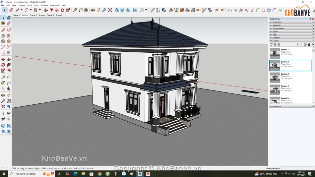Image resolution: width=315 pixels, height=177 pixels.
Task: Select the Freehand tool in left toolbar
Action: pyautogui.click(x=9, y=30)
